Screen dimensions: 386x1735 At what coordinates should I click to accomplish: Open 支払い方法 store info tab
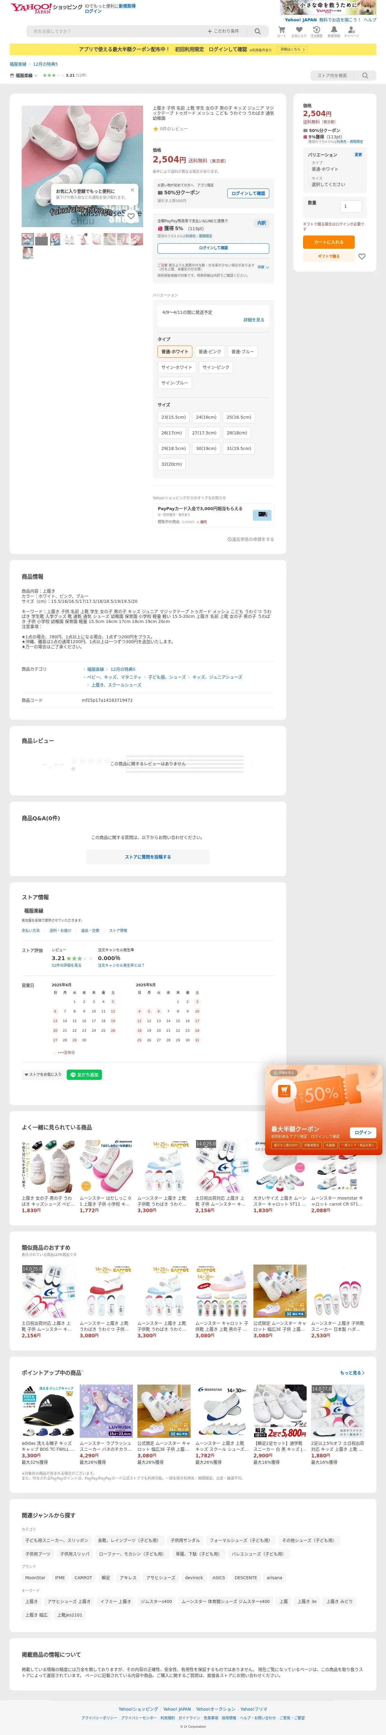coord(30,930)
